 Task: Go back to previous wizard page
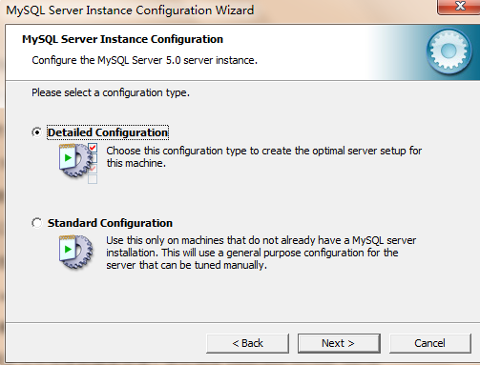(x=247, y=343)
